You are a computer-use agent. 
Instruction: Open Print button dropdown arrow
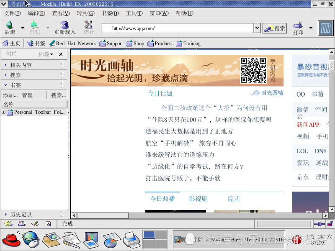pyautogui.click(x=311, y=28)
